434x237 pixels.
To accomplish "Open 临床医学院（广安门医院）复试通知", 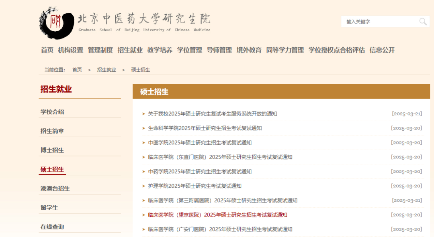I will 220,229.
